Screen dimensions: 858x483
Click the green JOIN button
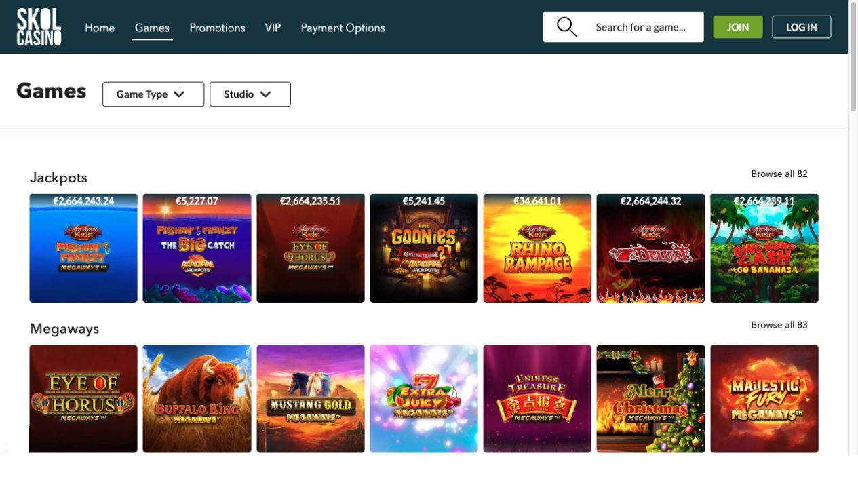(738, 27)
